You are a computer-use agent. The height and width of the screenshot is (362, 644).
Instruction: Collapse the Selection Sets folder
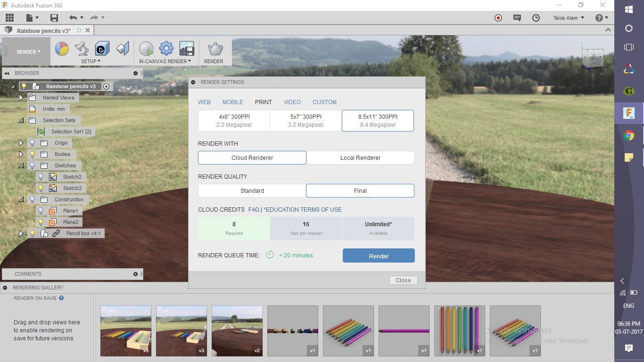coord(21,120)
